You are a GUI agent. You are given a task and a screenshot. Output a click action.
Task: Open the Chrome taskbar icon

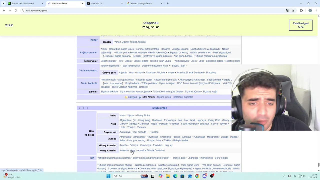[197, 176]
